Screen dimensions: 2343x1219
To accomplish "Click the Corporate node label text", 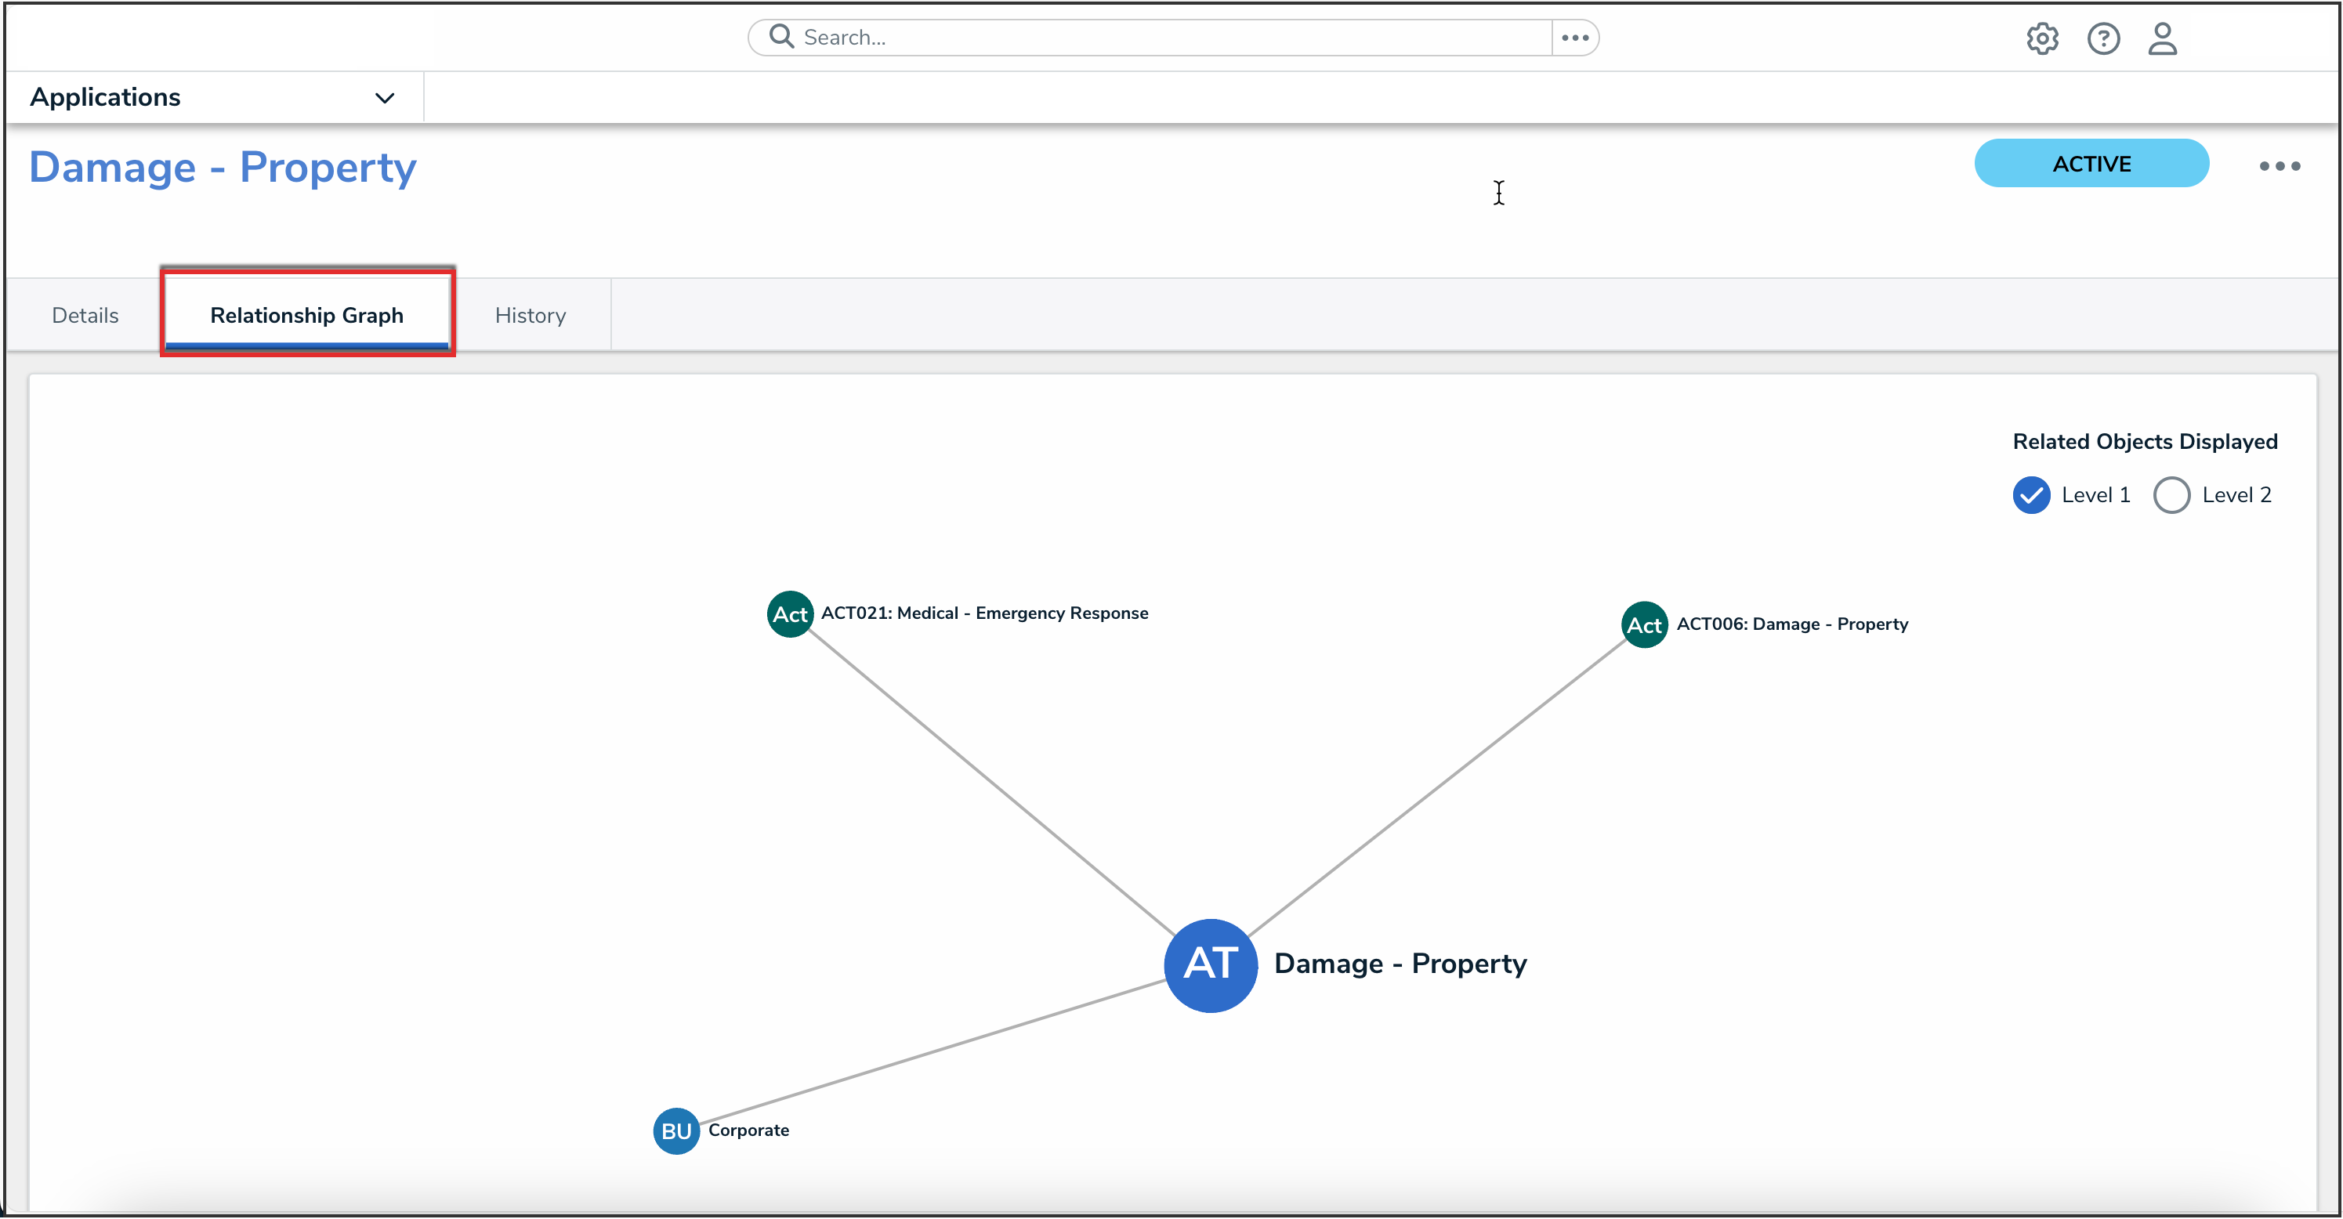I will (748, 1130).
